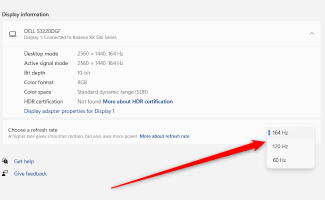325x200 pixels.
Task: Pick the 60 Hz refresh rate option
Action: click(x=290, y=160)
